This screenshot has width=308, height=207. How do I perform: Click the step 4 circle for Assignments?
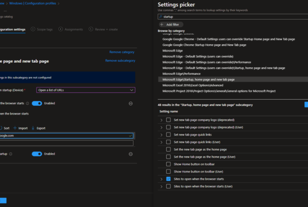(61, 29)
